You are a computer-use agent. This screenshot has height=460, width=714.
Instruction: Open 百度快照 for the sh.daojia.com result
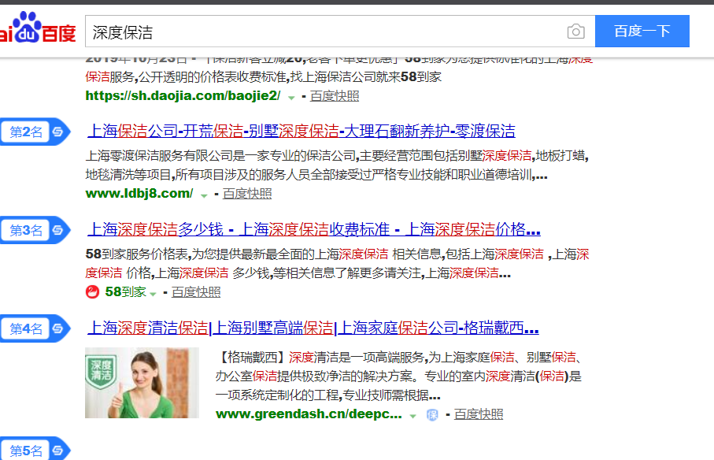tap(335, 96)
